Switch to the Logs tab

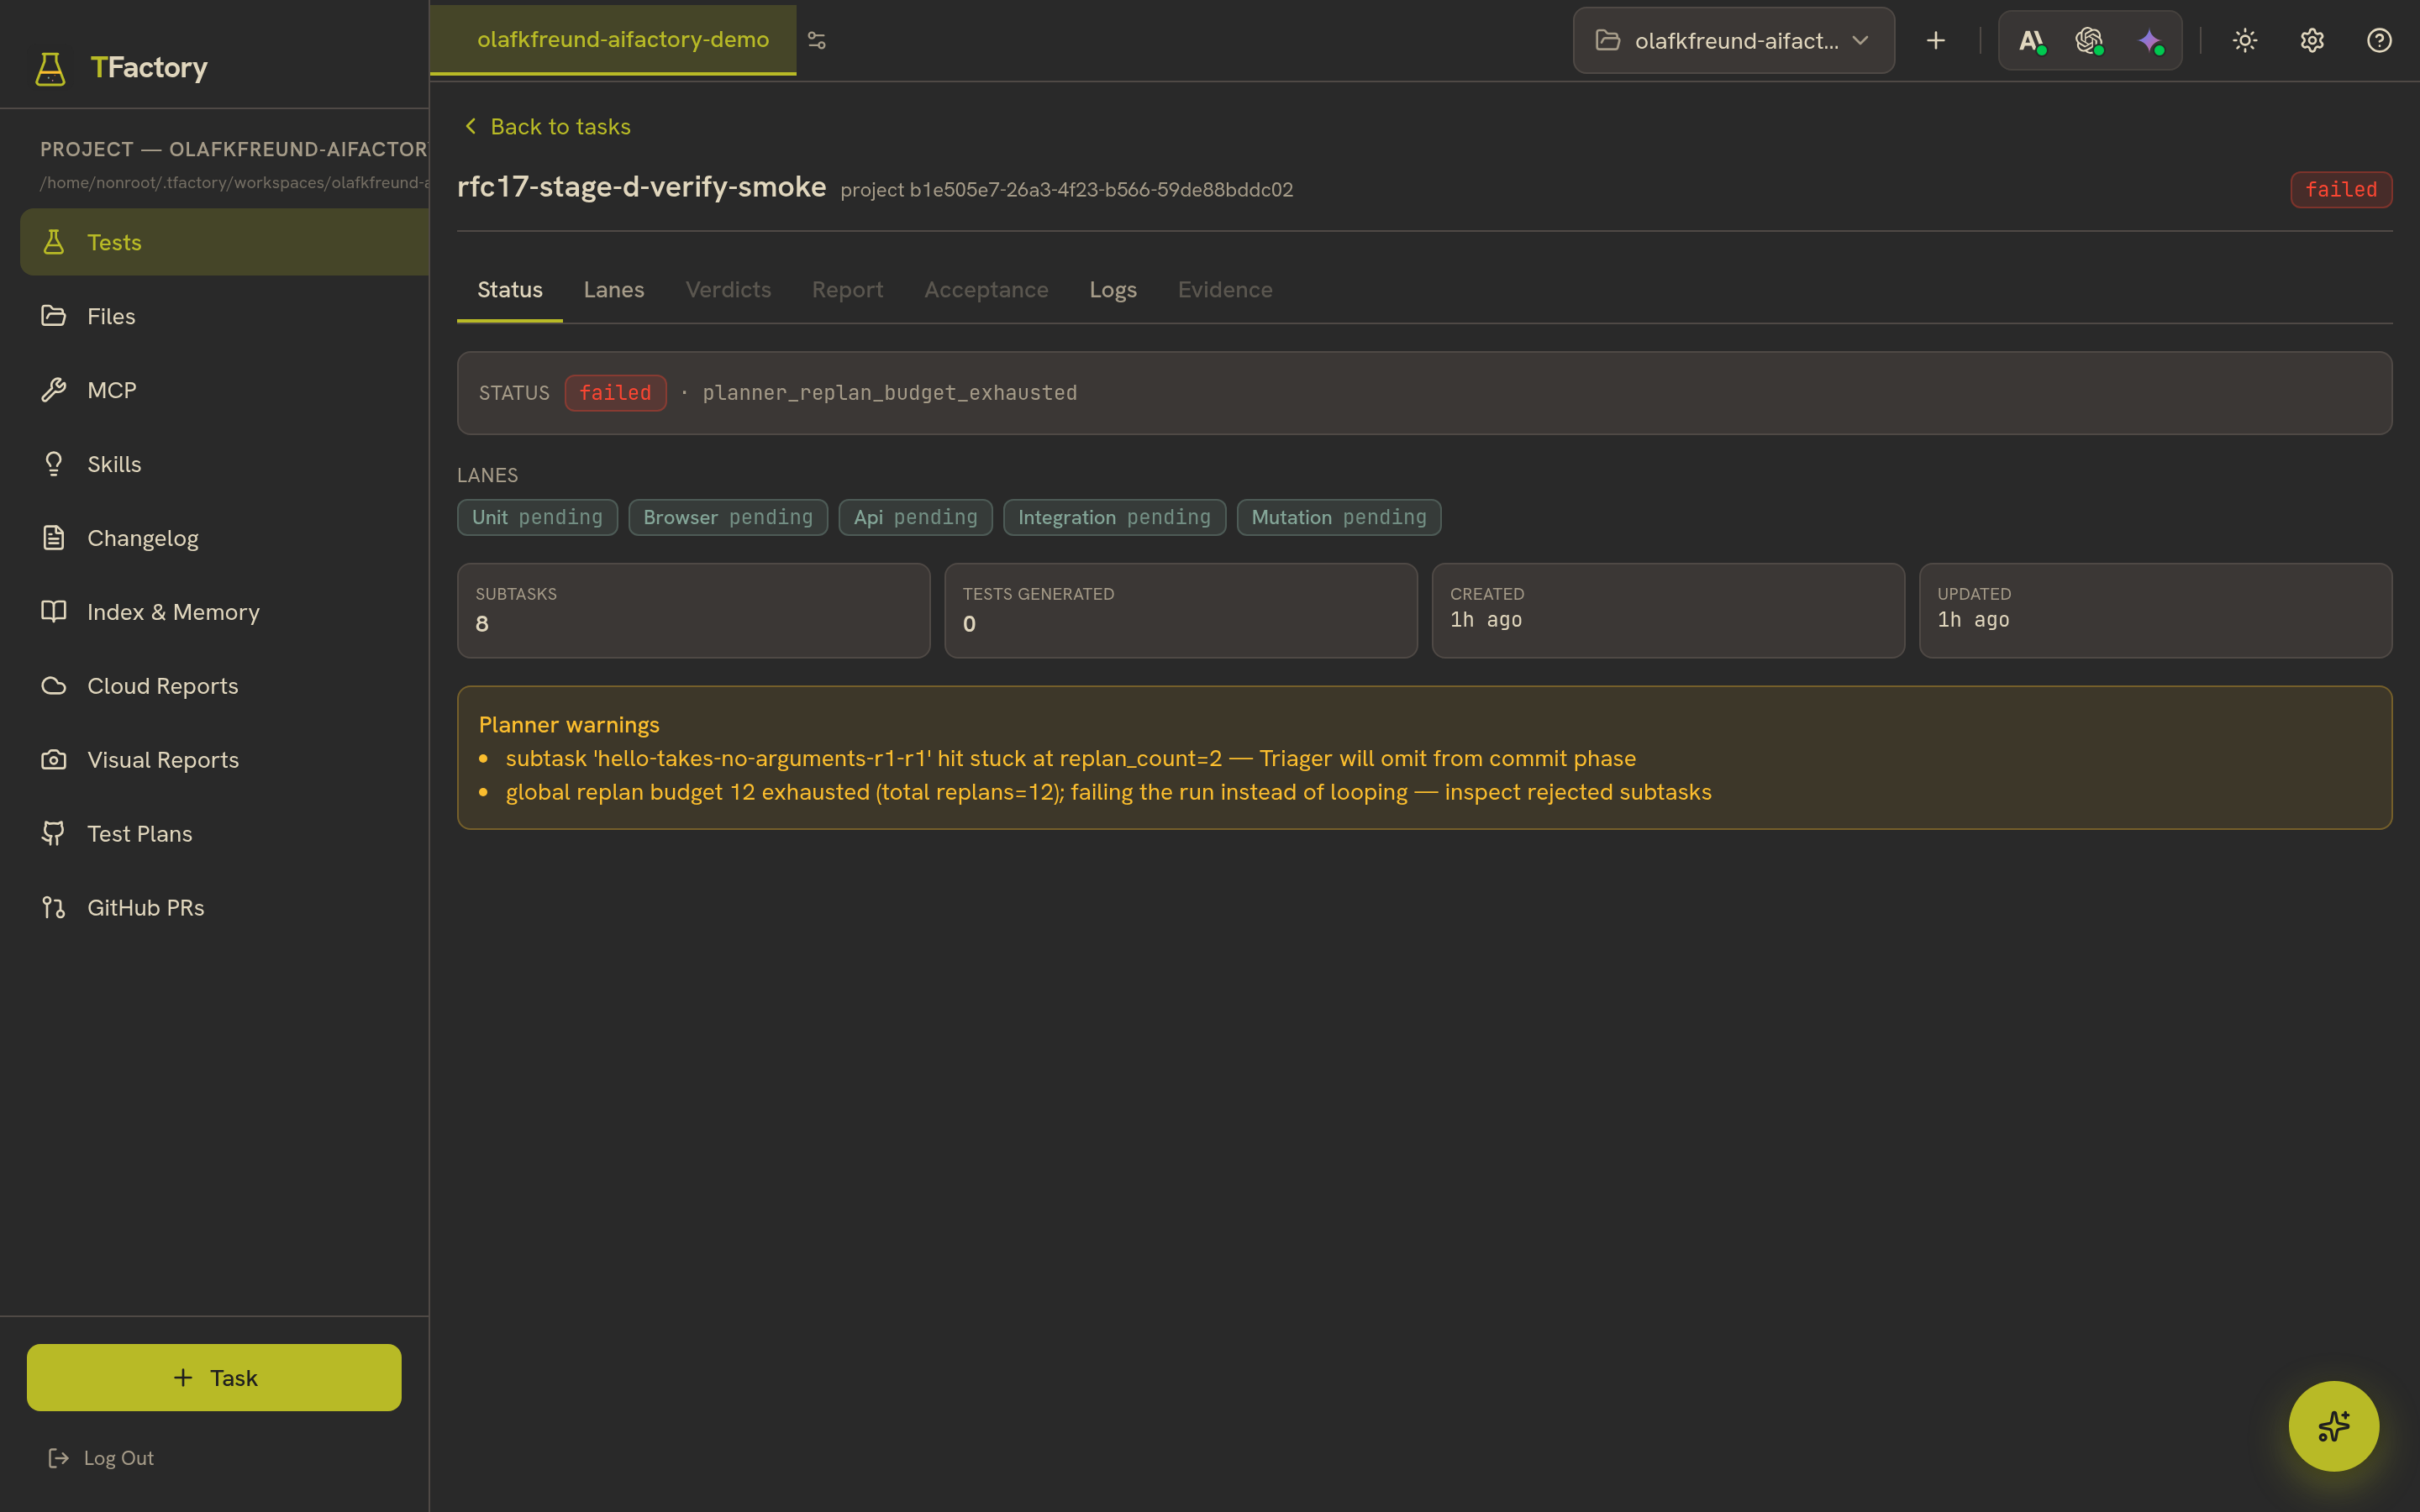(x=1113, y=290)
